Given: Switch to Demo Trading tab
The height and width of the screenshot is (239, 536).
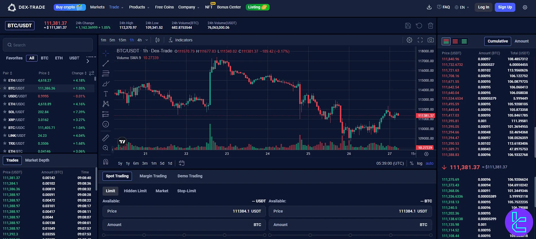Looking at the screenshot, I should coord(190,176).
